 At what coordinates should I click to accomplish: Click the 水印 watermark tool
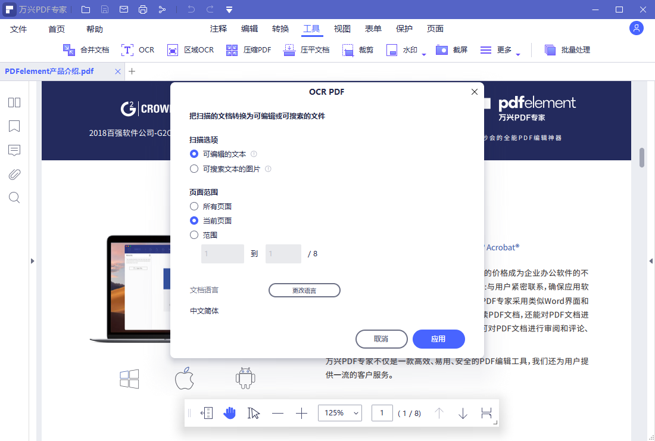click(402, 49)
